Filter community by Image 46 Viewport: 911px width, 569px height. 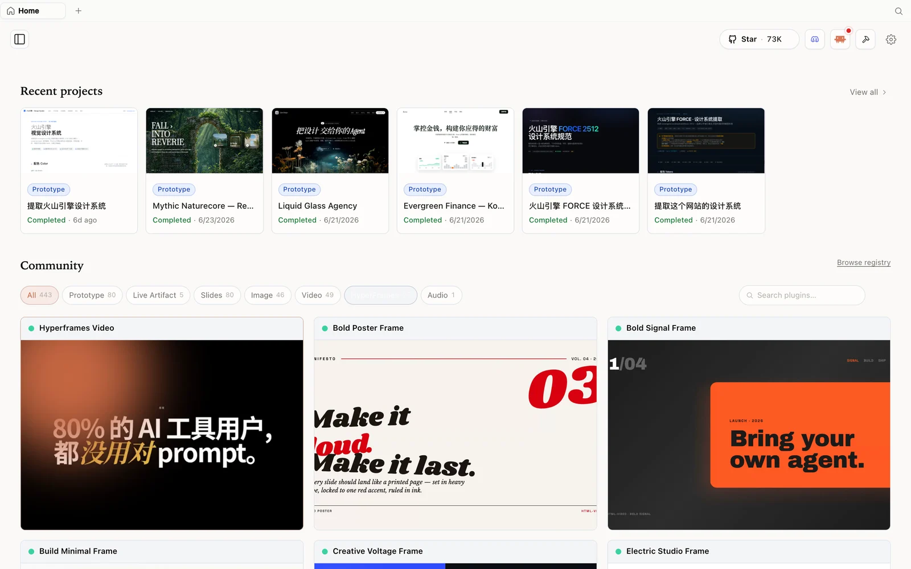point(268,295)
